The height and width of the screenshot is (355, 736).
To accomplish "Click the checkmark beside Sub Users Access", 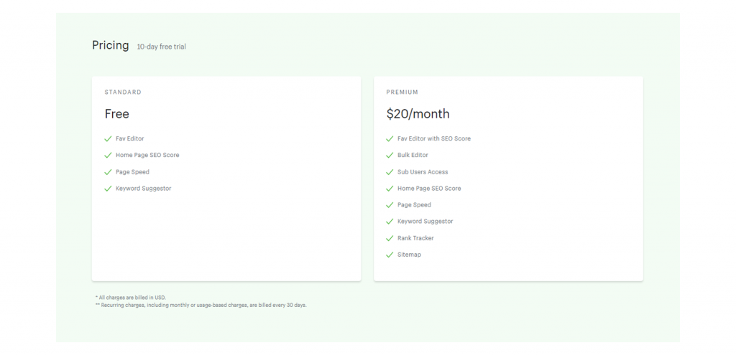I will pyautogui.click(x=390, y=172).
